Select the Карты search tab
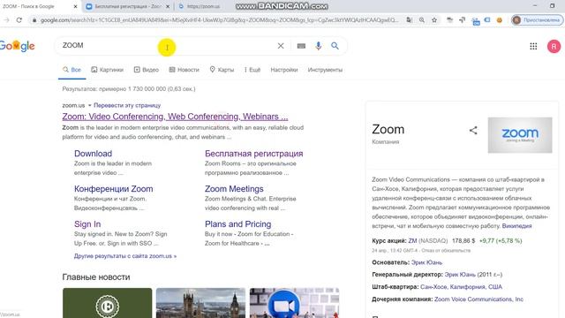 coord(222,70)
